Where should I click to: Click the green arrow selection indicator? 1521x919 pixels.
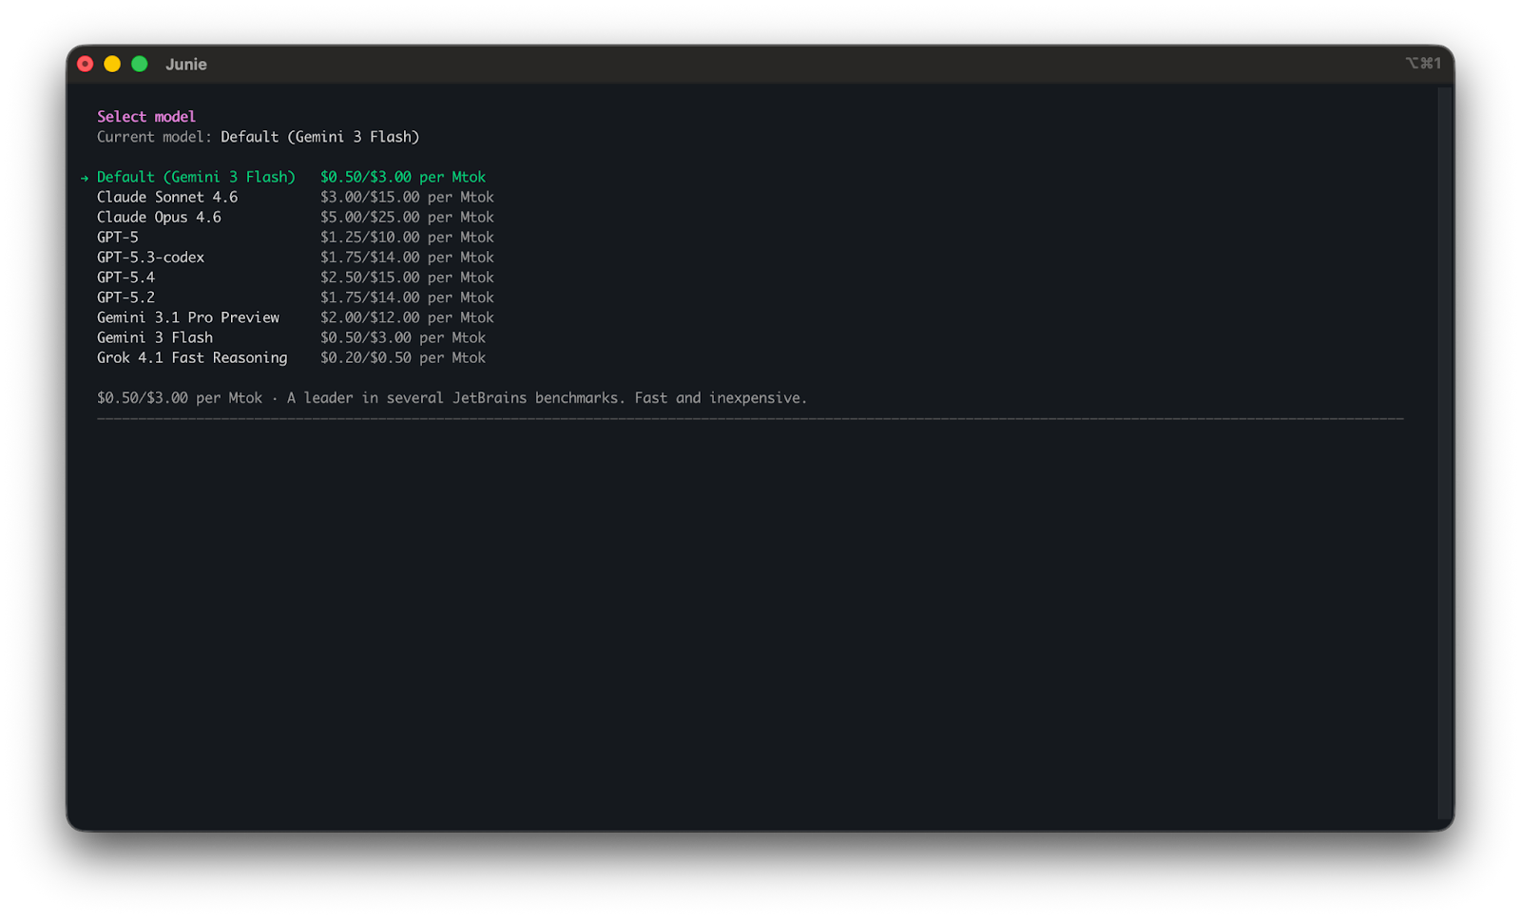85,178
